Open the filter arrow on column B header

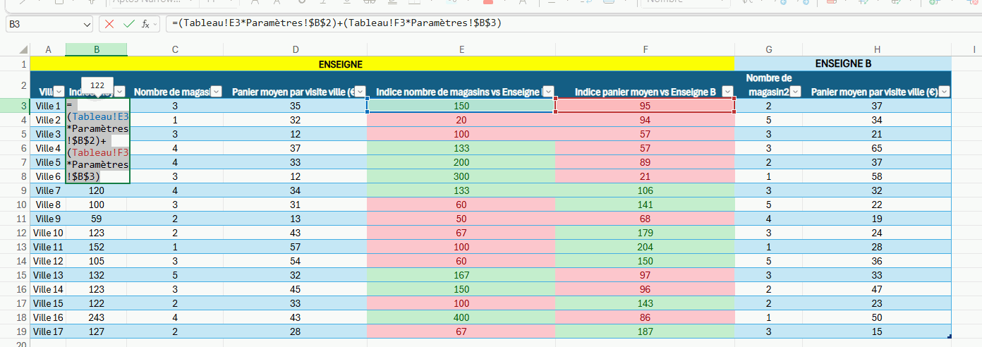120,92
